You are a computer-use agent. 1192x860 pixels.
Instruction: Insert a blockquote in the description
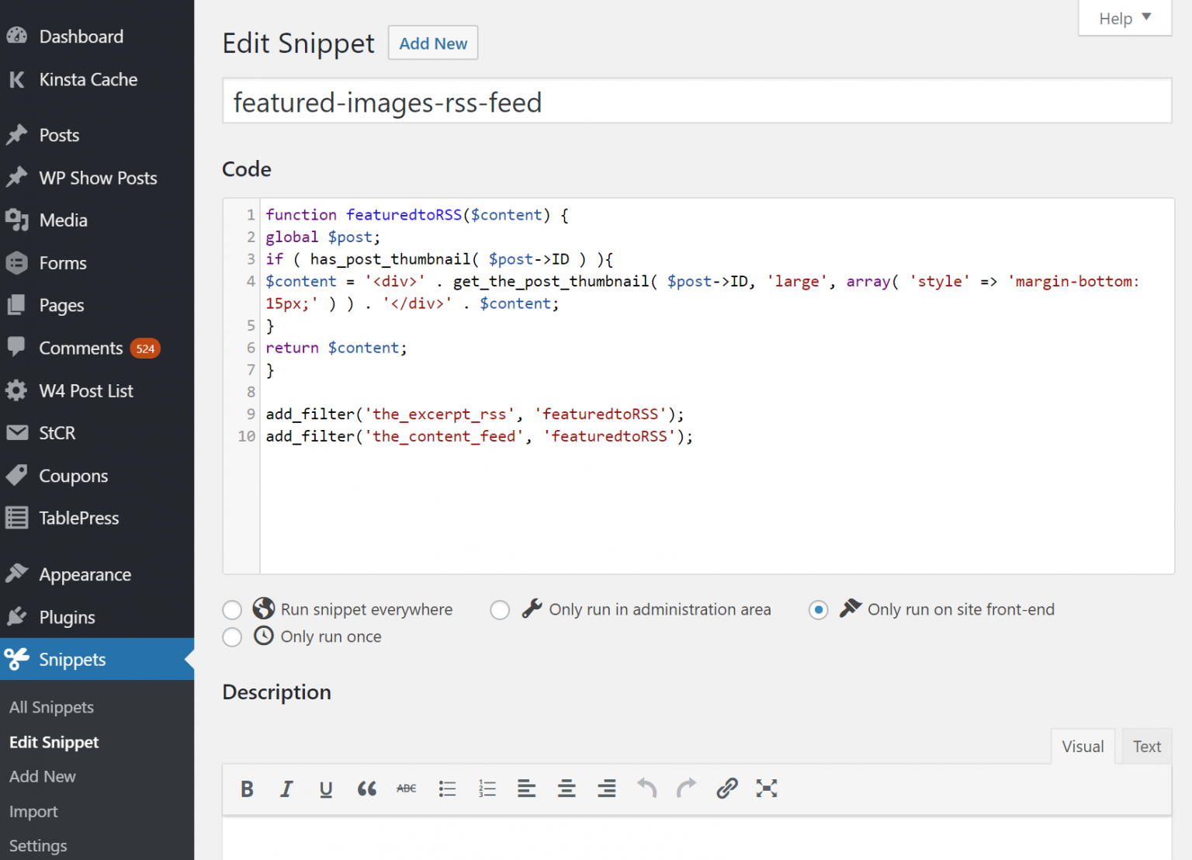tap(366, 789)
